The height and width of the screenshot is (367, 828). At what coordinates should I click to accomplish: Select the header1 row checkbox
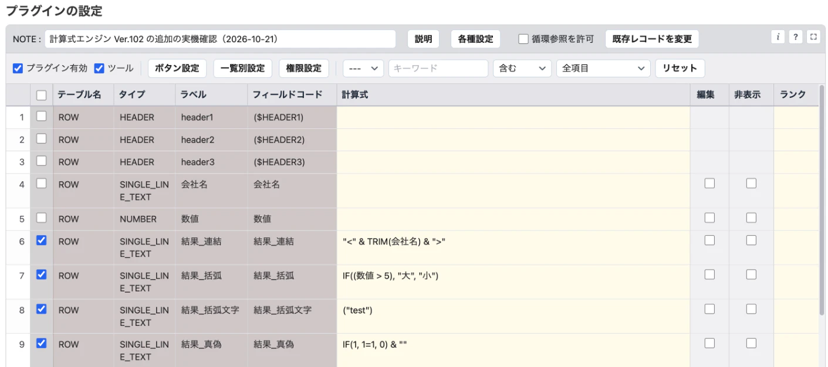point(41,117)
